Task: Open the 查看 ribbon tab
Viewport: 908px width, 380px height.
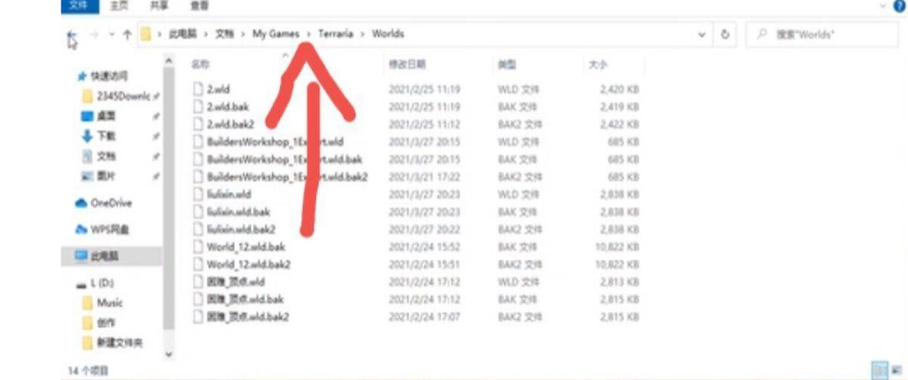Action: click(x=199, y=5)
